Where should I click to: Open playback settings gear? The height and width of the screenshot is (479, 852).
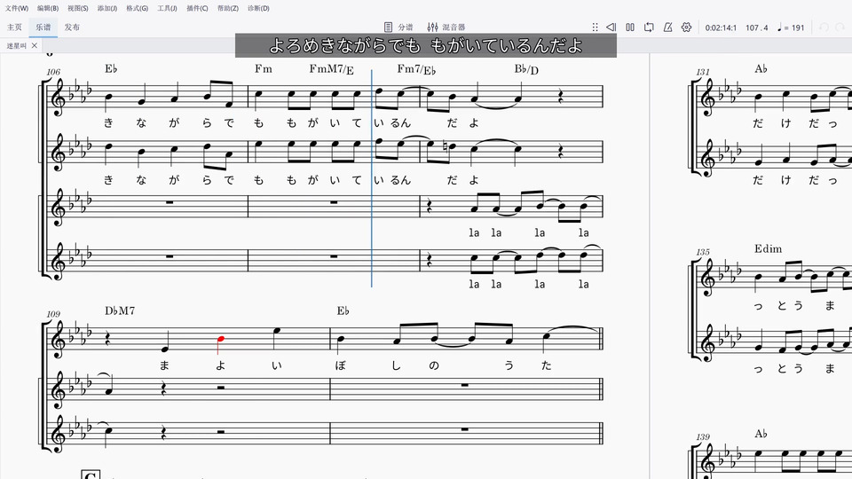click(687, 27)
